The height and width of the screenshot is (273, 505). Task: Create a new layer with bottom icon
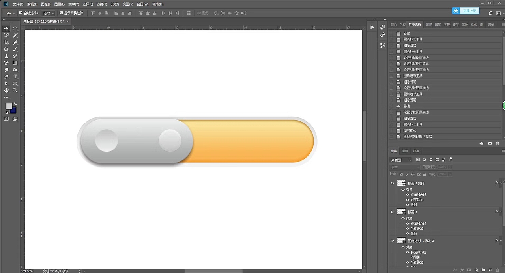pos(490,270)
